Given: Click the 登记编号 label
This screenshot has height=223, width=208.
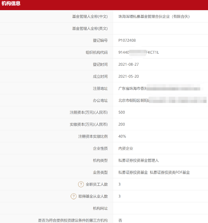Looking at the screenshot, I should 100,41.
